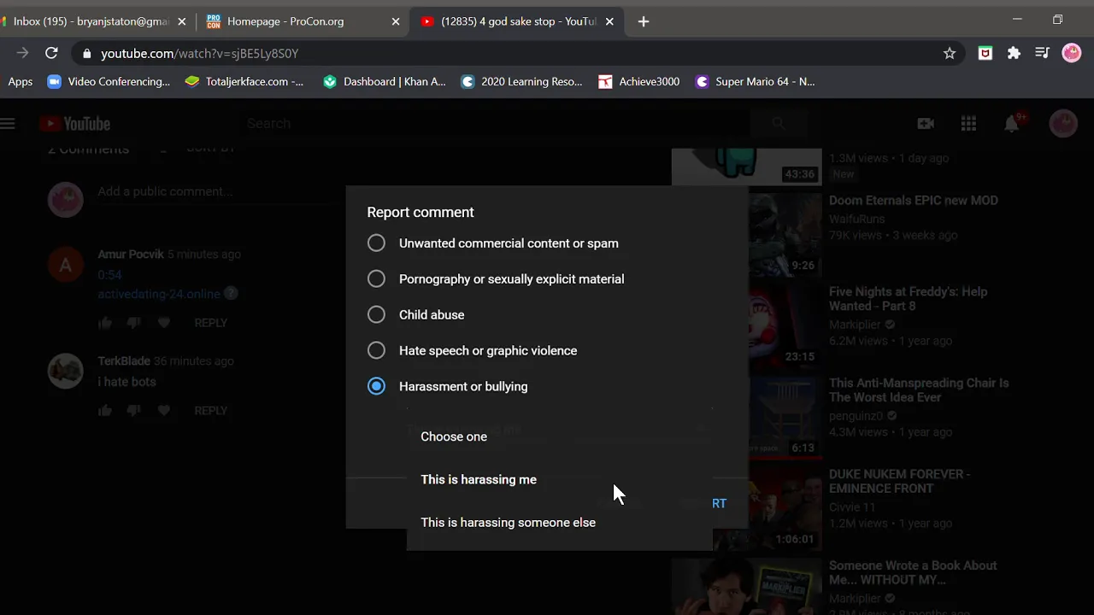Click the YouTube Search box
The width and height of the screenshot is (1094, 615).
point(496,124)
